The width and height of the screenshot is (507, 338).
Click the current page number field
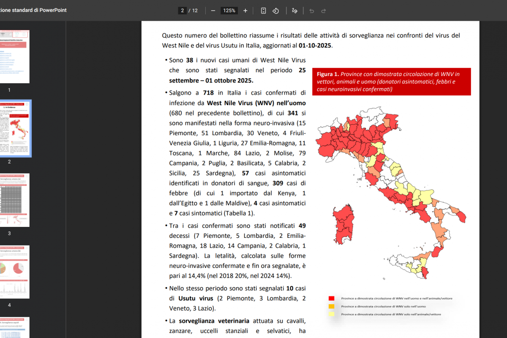pyautogui.click(x=182, y=11)
